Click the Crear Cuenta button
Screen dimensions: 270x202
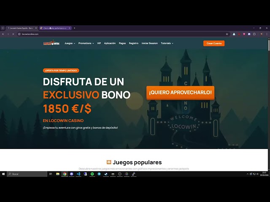pyautogui.click(x=214, y=43)
